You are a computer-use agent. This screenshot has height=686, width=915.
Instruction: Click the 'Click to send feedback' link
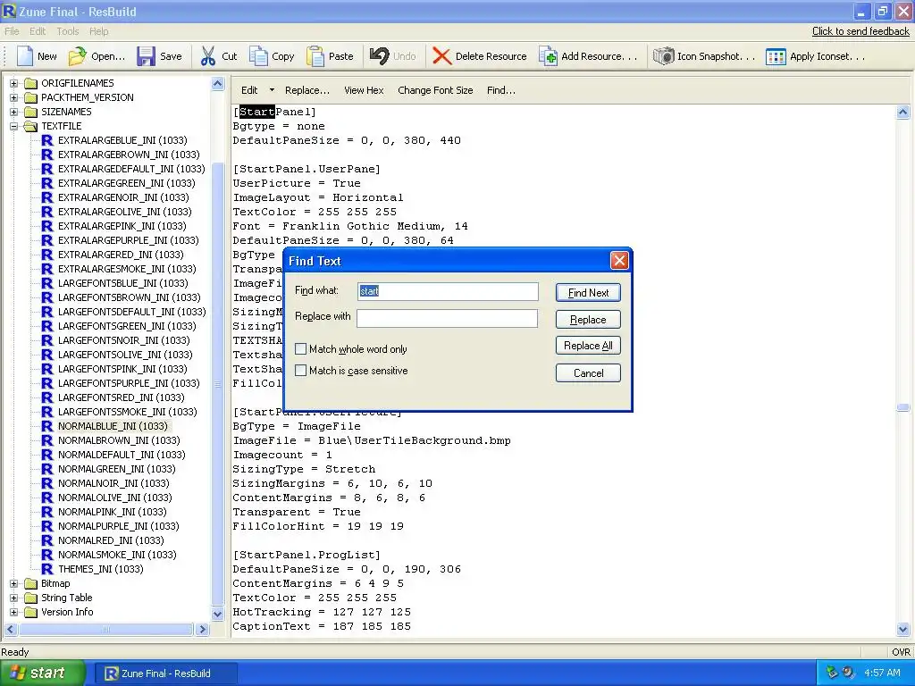860,31
